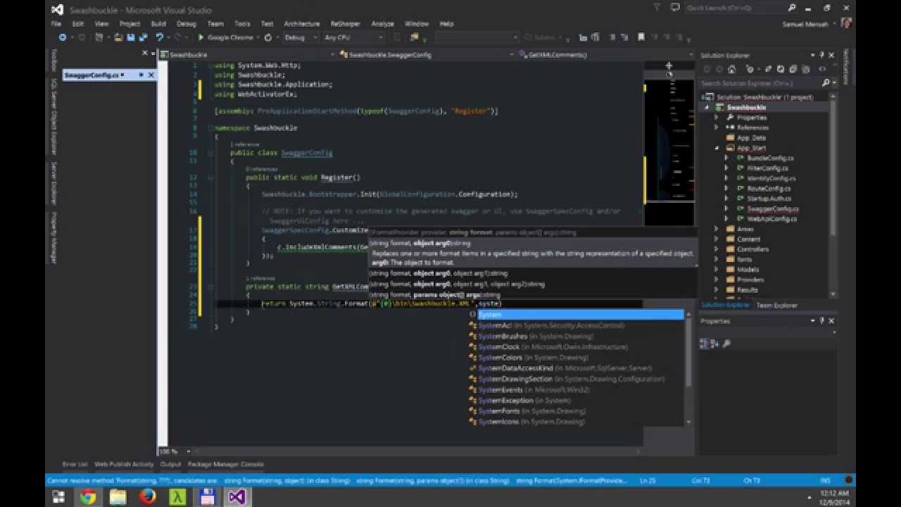This screenshot has height=507, width=901.
Task: Click the Refresh browser toolbar icon
Action: pyautogui.click(x=268, y=37)
